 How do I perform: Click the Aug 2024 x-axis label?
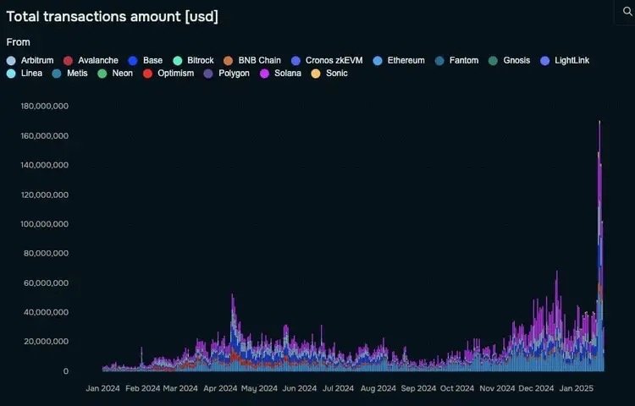pos(378,388)
